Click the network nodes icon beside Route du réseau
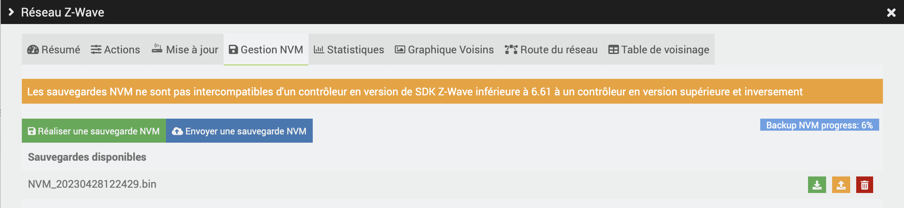This screenshot has height=208, width=904. (511, 50)
